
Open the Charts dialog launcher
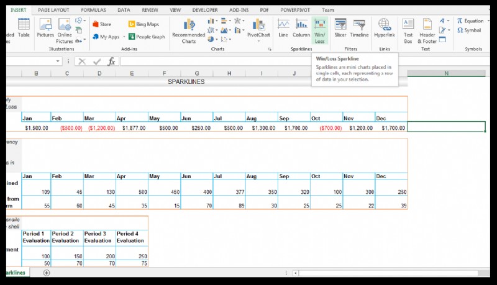(270, 49)
